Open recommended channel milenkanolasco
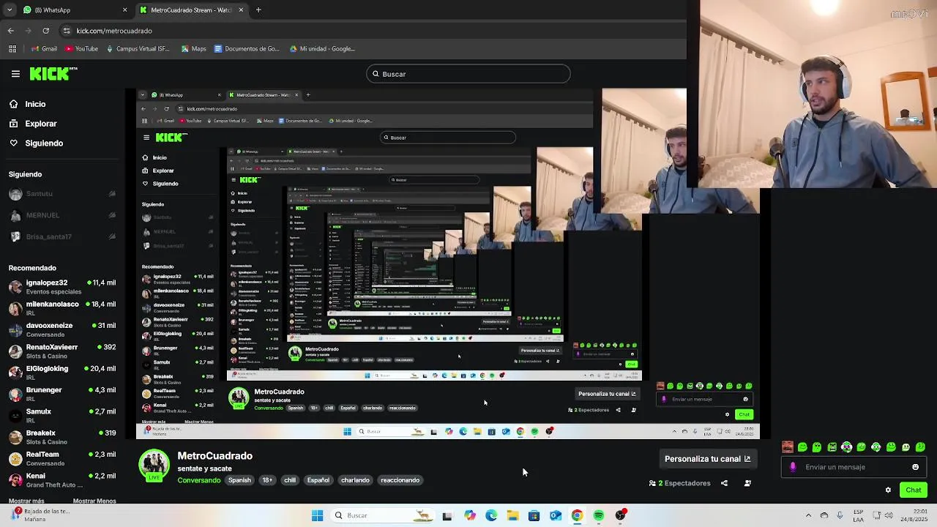Screen dimensions: 937x527 pyautogui.click(x=63, y=308)
